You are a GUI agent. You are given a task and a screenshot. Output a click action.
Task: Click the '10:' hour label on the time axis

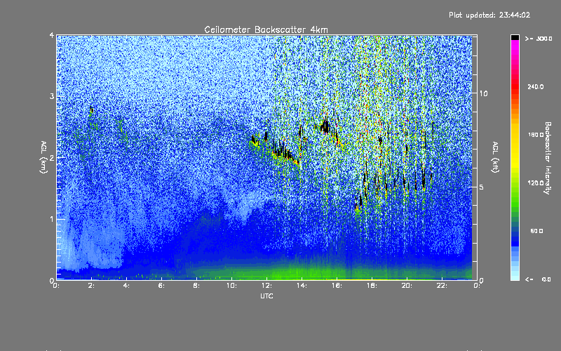click(232, 286)
